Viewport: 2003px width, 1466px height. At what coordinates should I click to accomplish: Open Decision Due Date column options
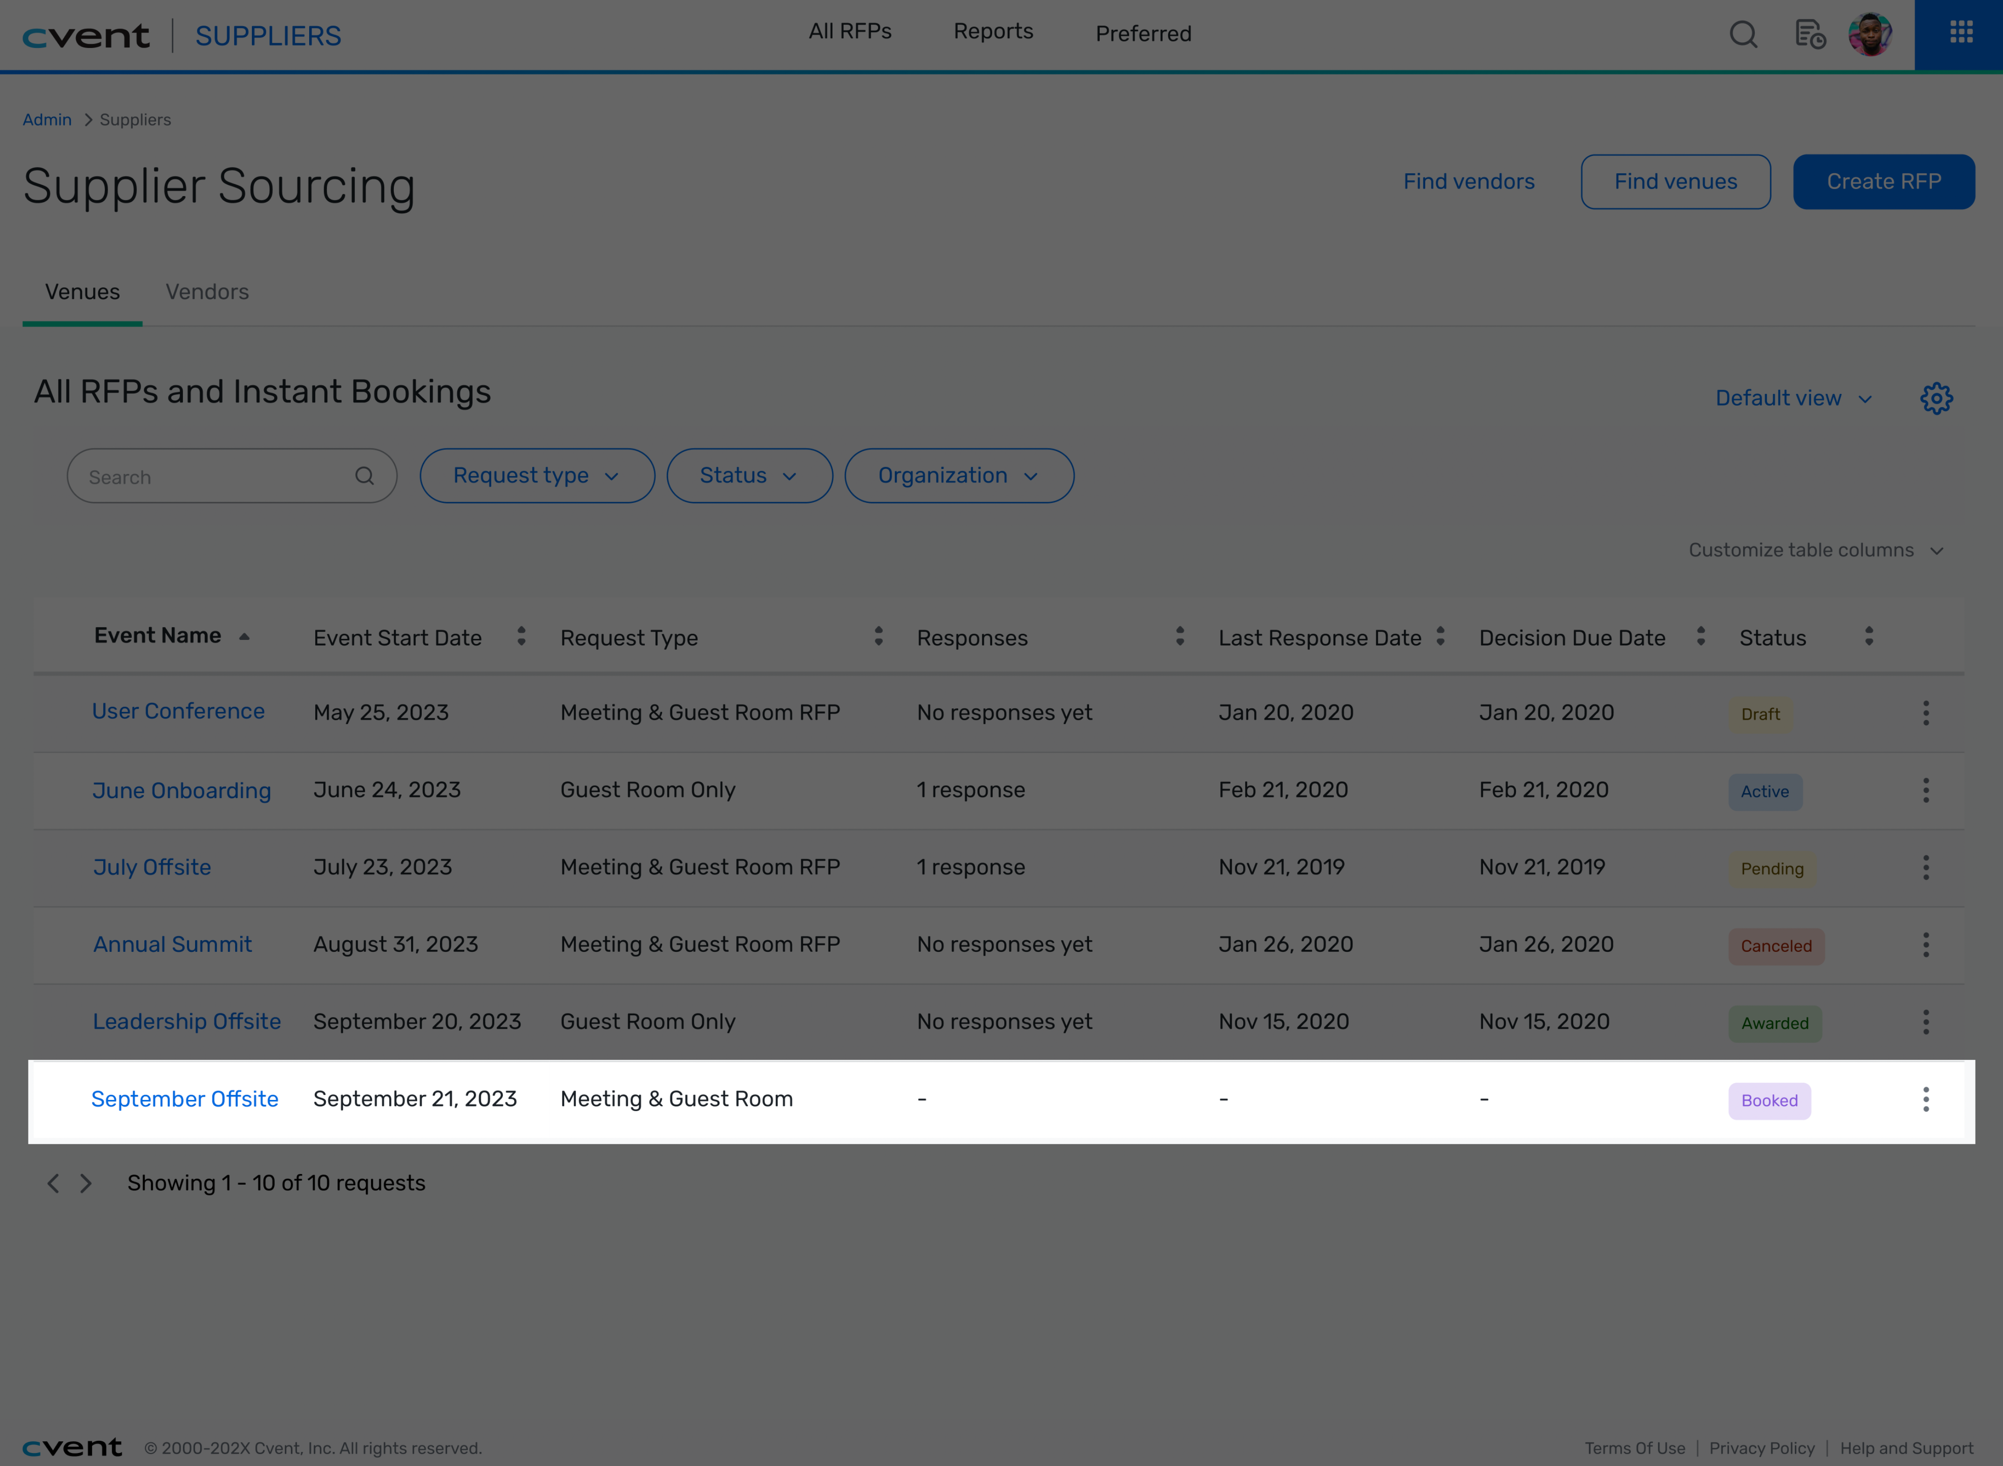(1700, 636)
